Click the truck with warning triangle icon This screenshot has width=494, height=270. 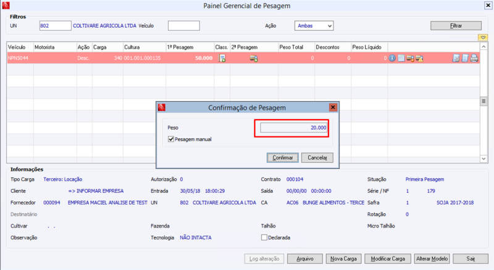pos(419,58)
